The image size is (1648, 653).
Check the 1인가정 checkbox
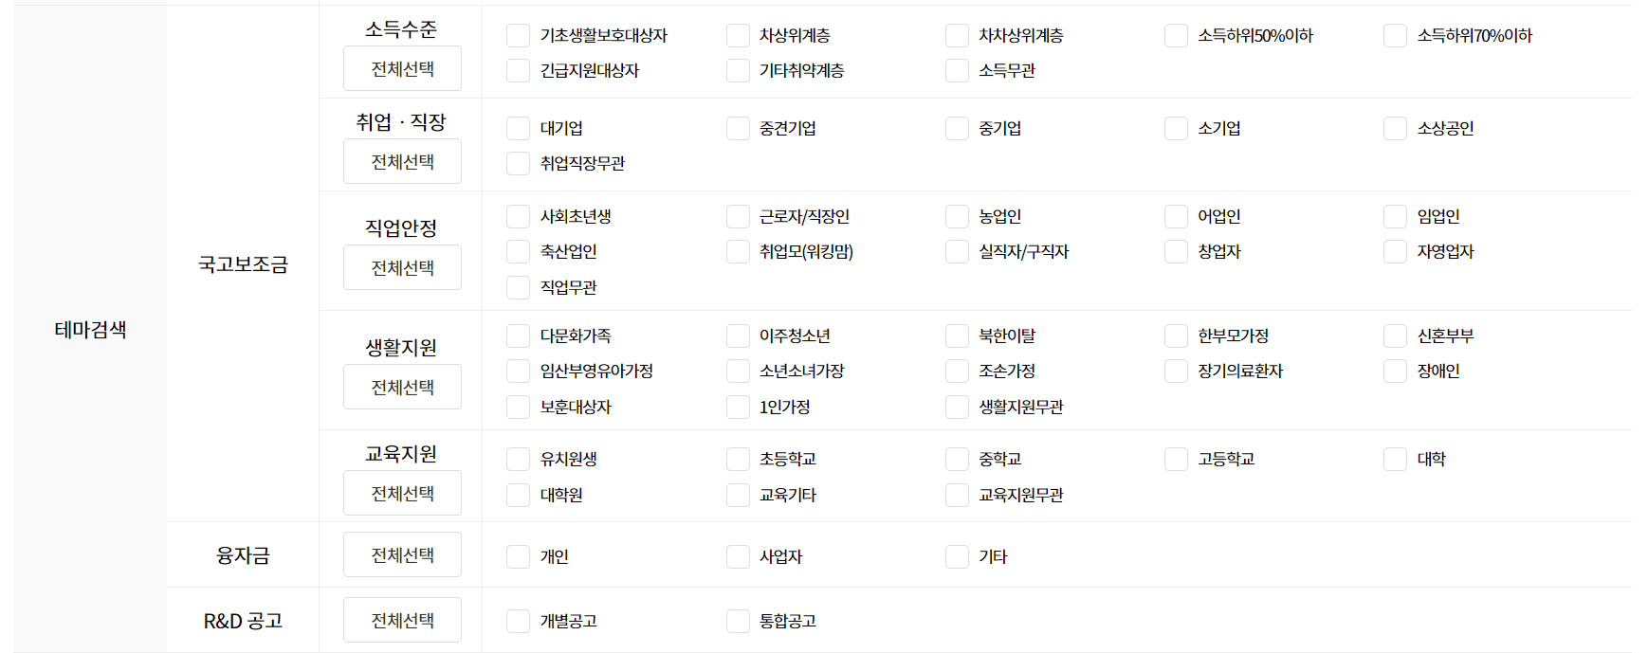(x=738, y=407)
